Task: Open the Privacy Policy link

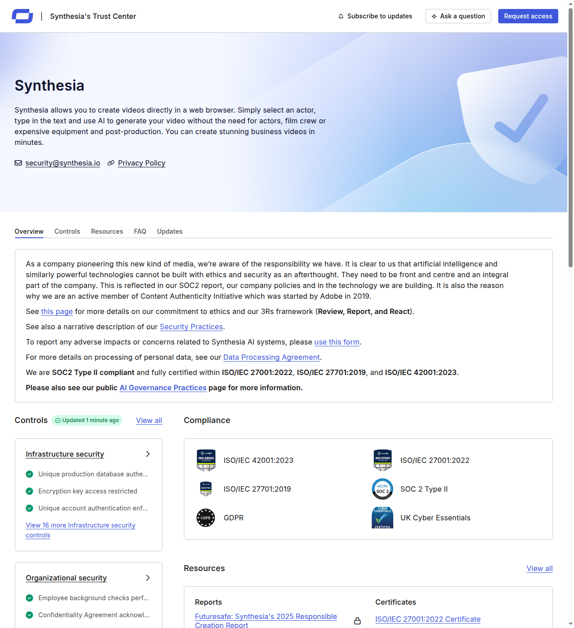Action: click(x=142, y=163)
